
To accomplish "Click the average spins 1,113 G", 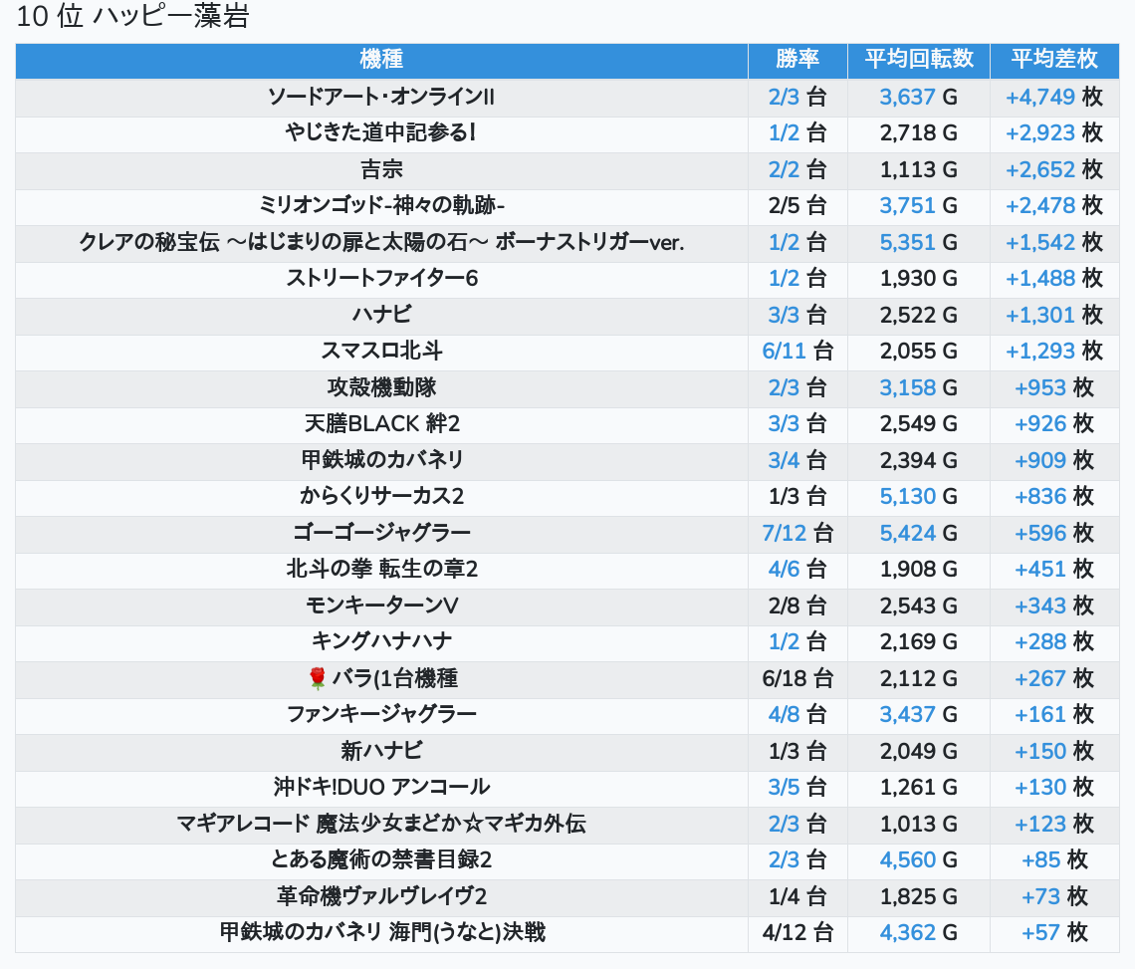I will click(x=919, y=169).
